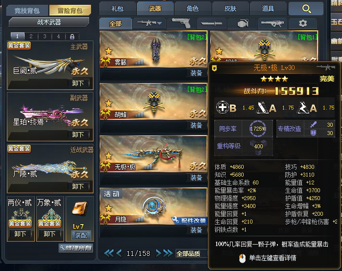Expand the rifle category dropdown arrow

(x=160, y=23)
